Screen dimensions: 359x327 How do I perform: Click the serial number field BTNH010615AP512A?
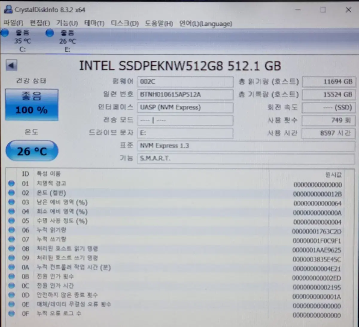point(185,95)
